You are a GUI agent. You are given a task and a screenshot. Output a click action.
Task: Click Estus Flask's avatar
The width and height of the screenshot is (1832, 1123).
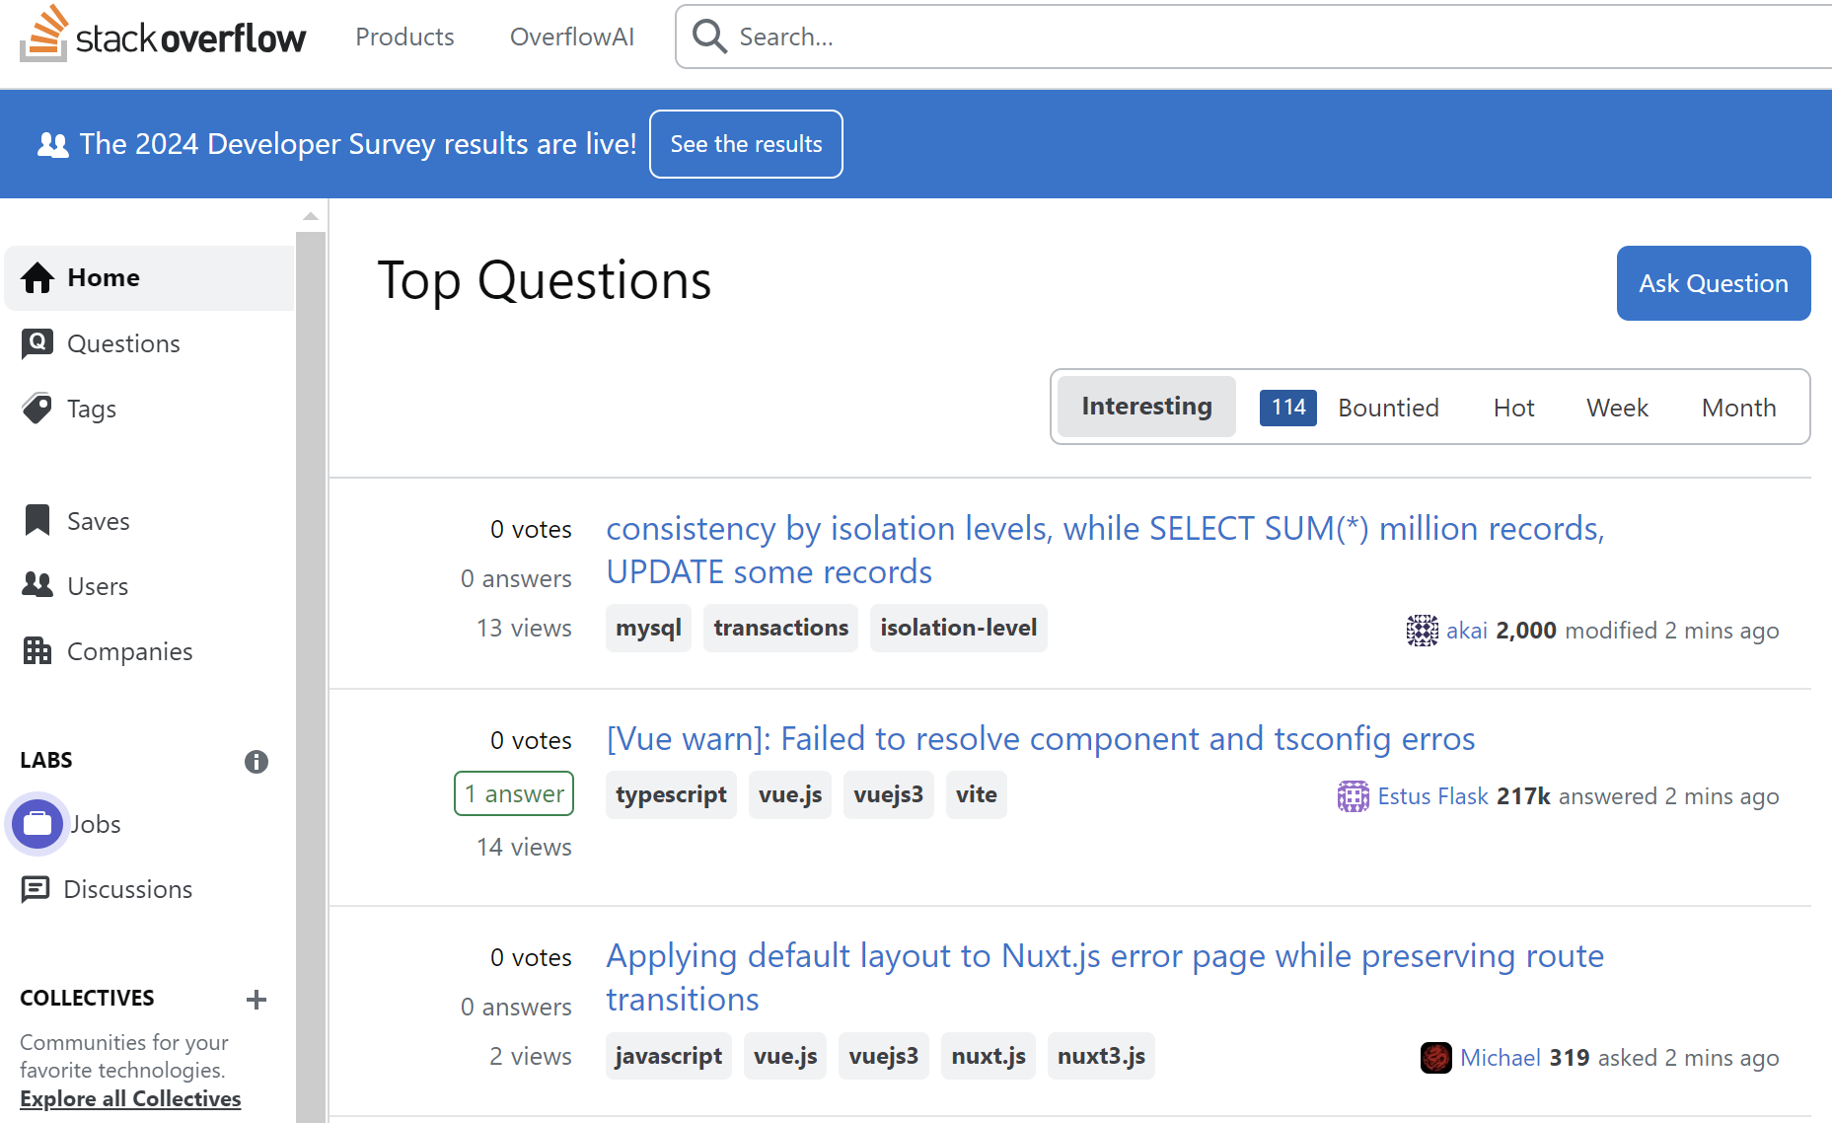pos(1353,796)
